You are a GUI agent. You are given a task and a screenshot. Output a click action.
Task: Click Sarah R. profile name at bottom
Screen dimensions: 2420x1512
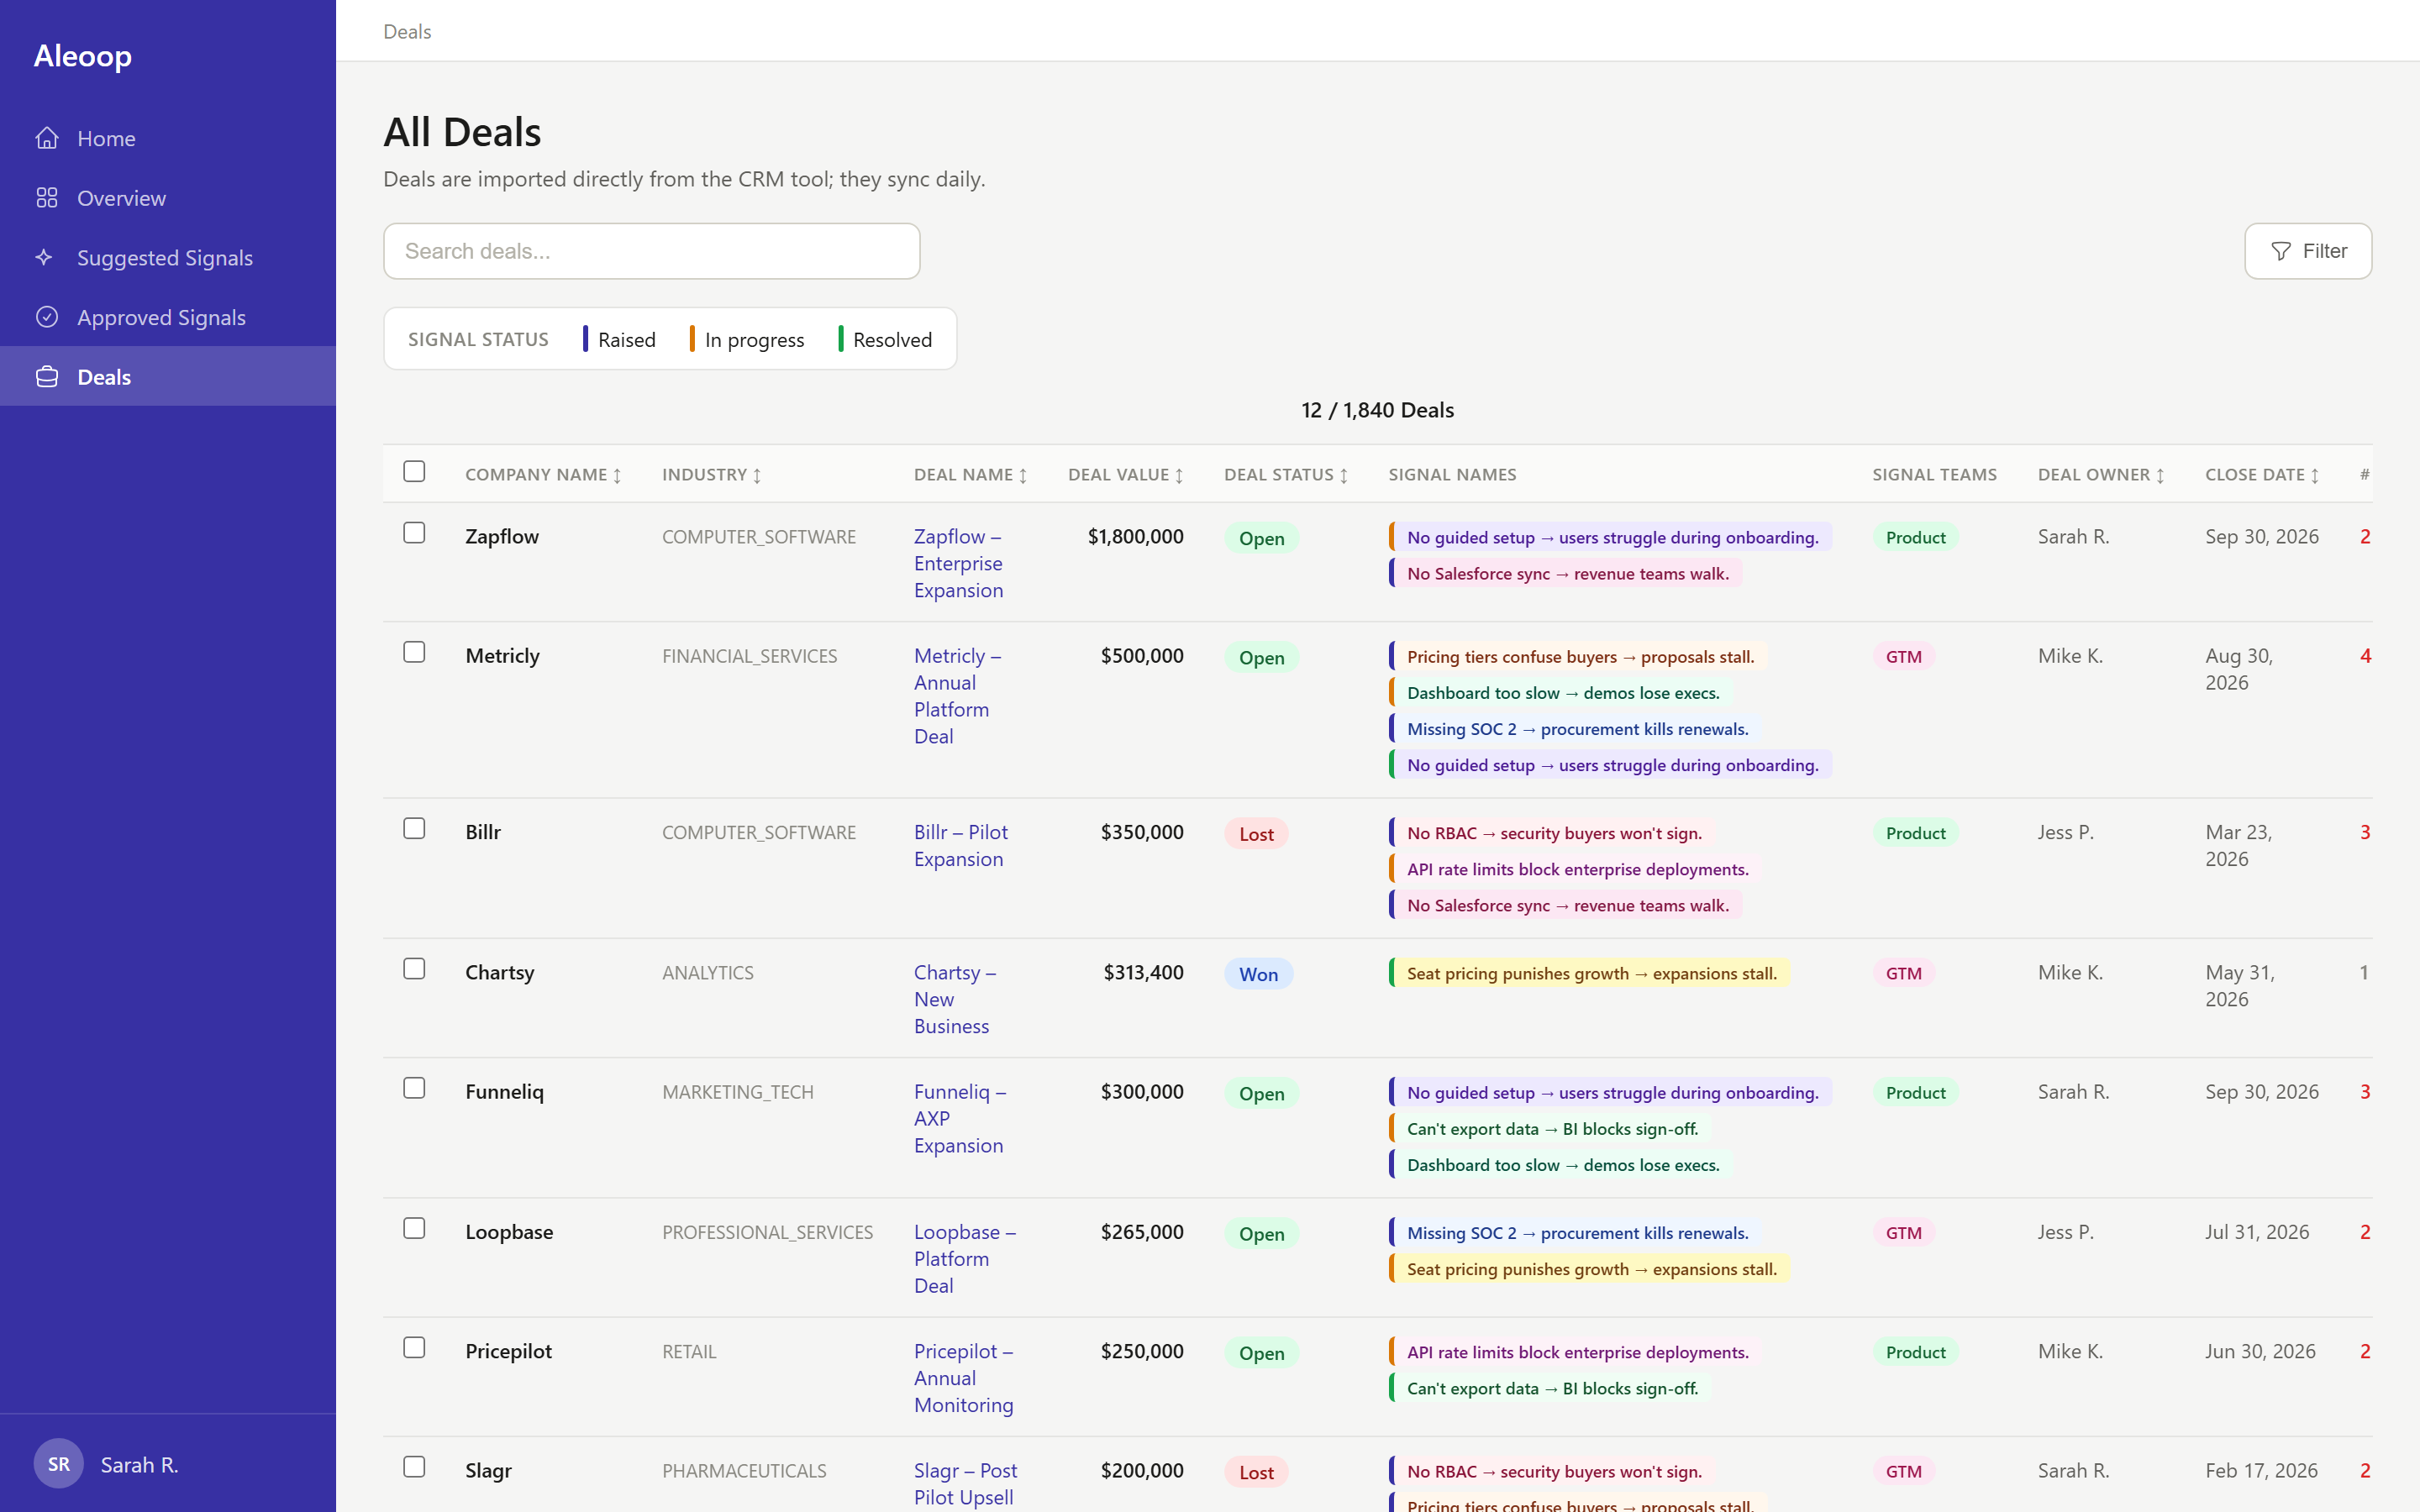click(139, 1465)
